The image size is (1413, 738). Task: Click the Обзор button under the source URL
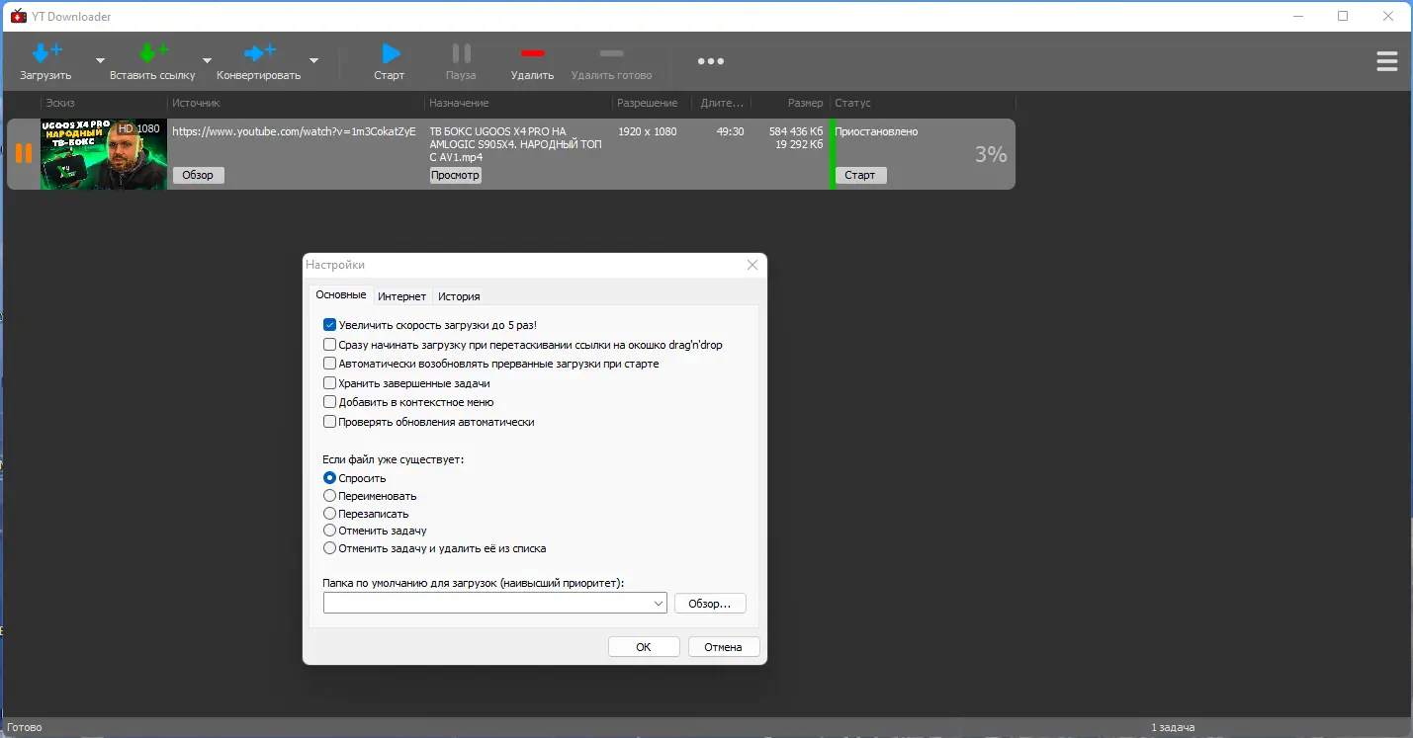click(198, 175)
